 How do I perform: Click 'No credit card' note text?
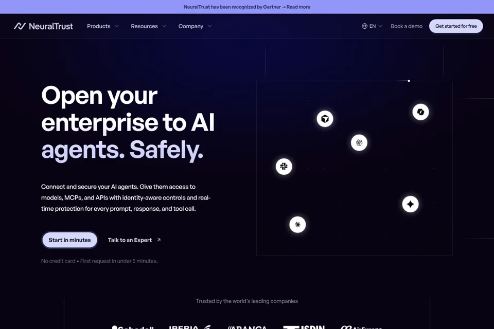(x=58, y=261)
